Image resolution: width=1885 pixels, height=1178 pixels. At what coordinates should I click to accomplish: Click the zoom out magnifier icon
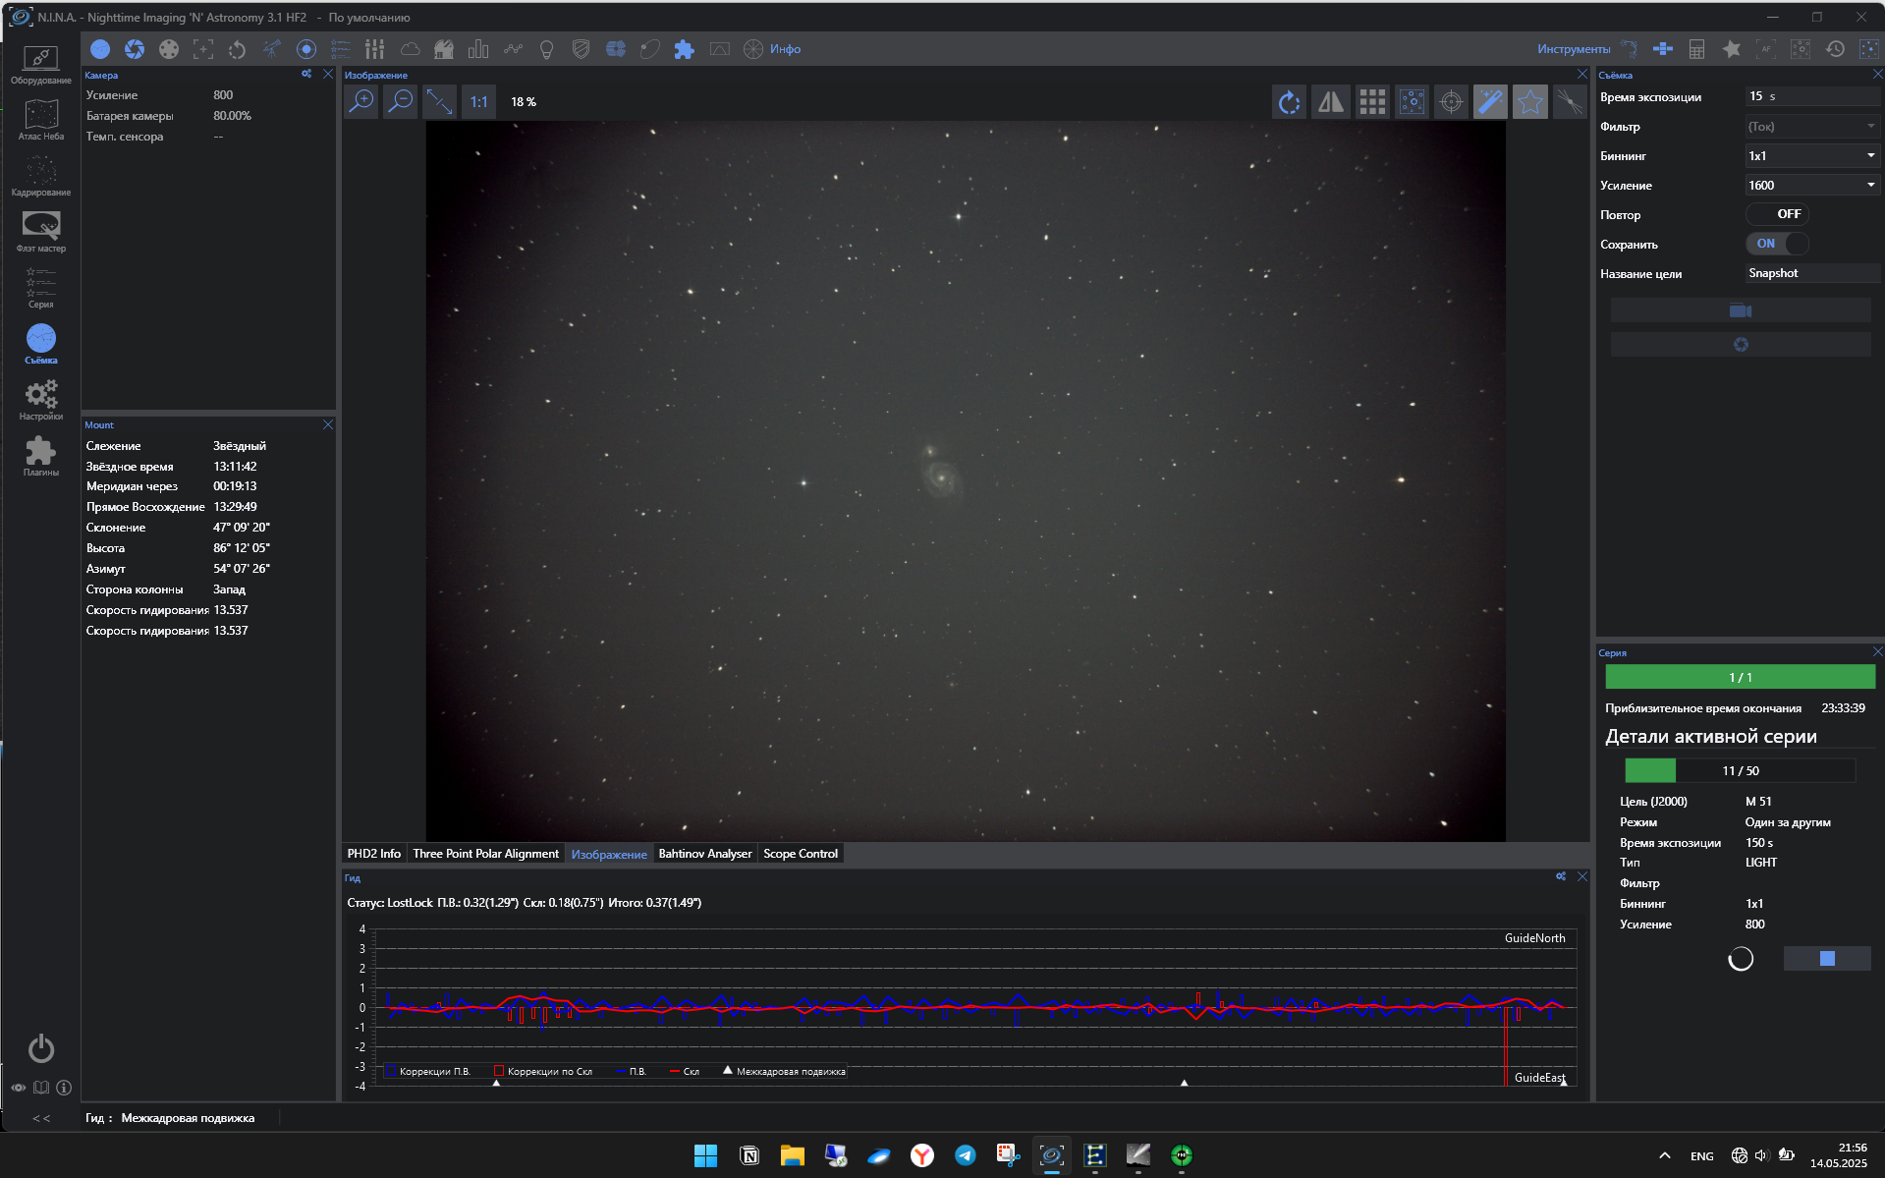[x=401, y=101]
